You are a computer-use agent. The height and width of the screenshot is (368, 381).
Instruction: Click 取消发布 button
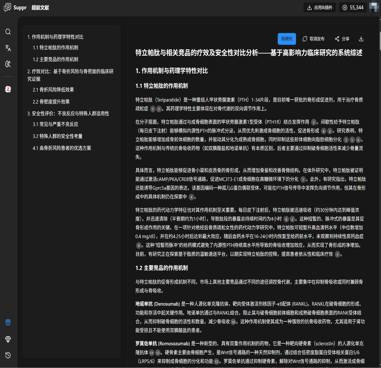tap(313, 39)
